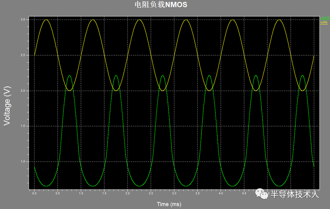This screenshot has width=330, height=209.
Task: Click the 0.0 time axis tick
Action: tap(34, 193)
